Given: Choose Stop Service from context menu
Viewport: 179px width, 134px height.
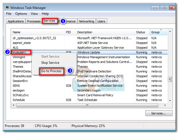Looking at the screenshot, I should click(x=50, y=63).
